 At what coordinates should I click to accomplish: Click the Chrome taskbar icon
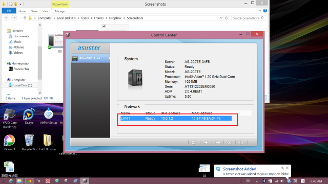click(30, 181)
